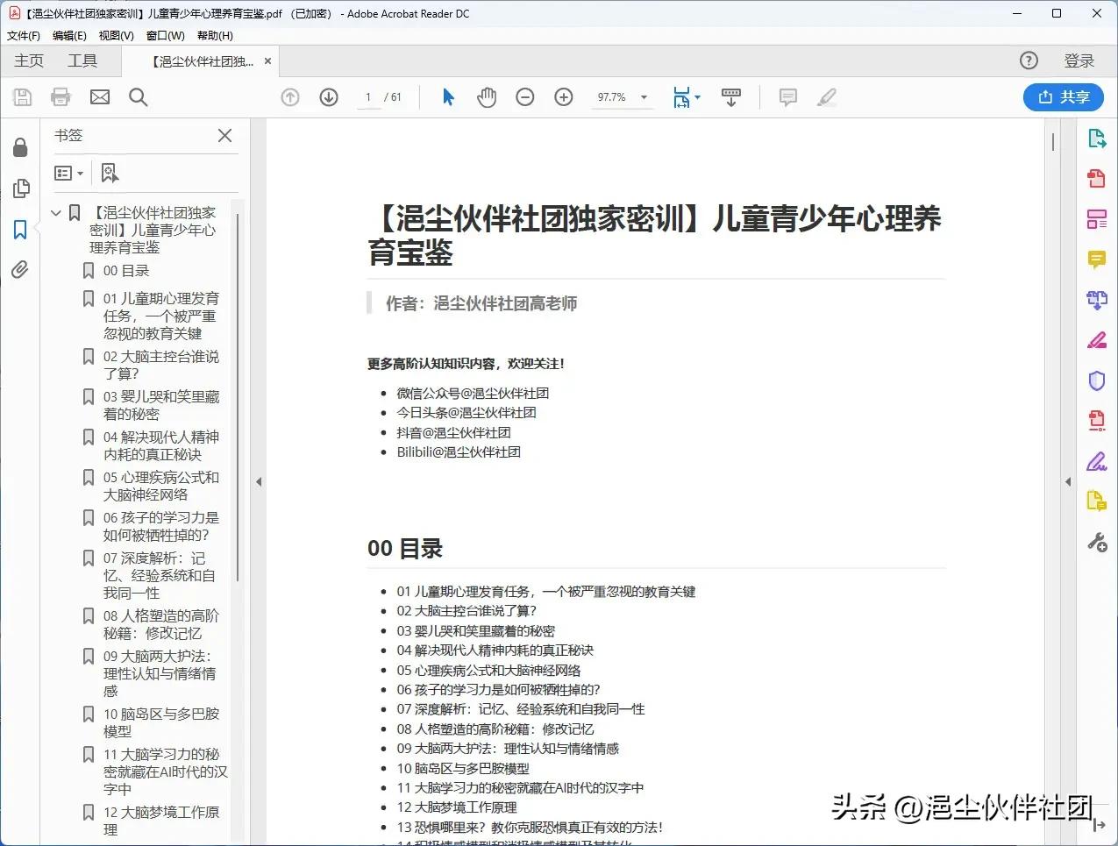Open the More Tools wrench icon
1118x846 pixels.
point(1097,543)
